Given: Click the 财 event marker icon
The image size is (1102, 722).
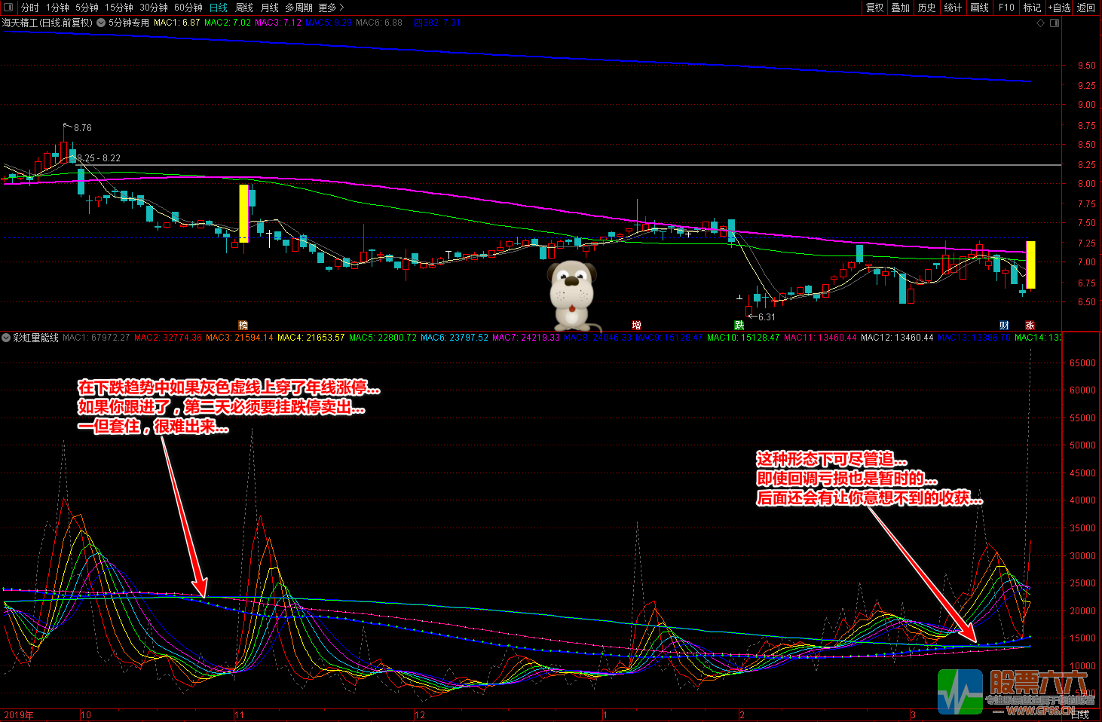Looking at the screenshot, I should tap(1004, 326).
